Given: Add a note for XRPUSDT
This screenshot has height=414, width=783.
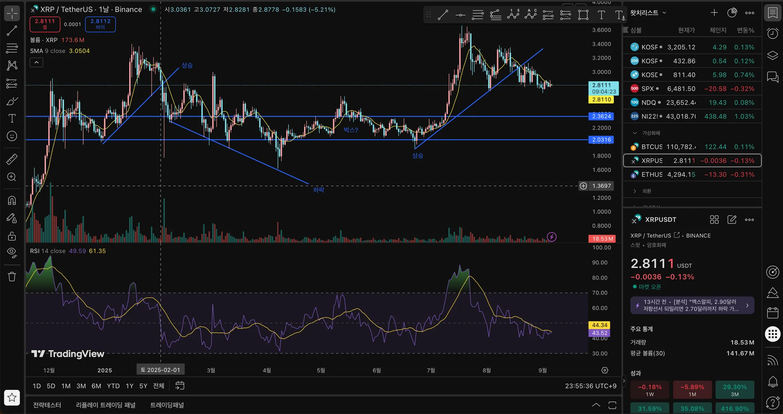Looking at the screenshot, I should coord(732,220).
